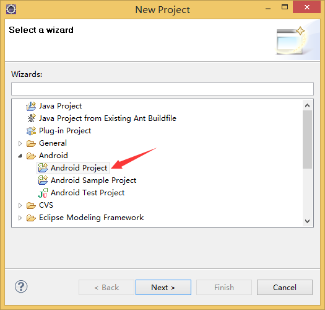Click the scroll down arrow of wizard list
The width and height of the screenshot is (325, 310).
pyautogui.click(x=308, y=221)
